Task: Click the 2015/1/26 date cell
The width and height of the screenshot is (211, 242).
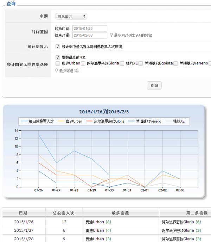Action: coord(24,222)
